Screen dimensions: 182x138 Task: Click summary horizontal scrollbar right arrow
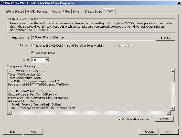(168, 113)
